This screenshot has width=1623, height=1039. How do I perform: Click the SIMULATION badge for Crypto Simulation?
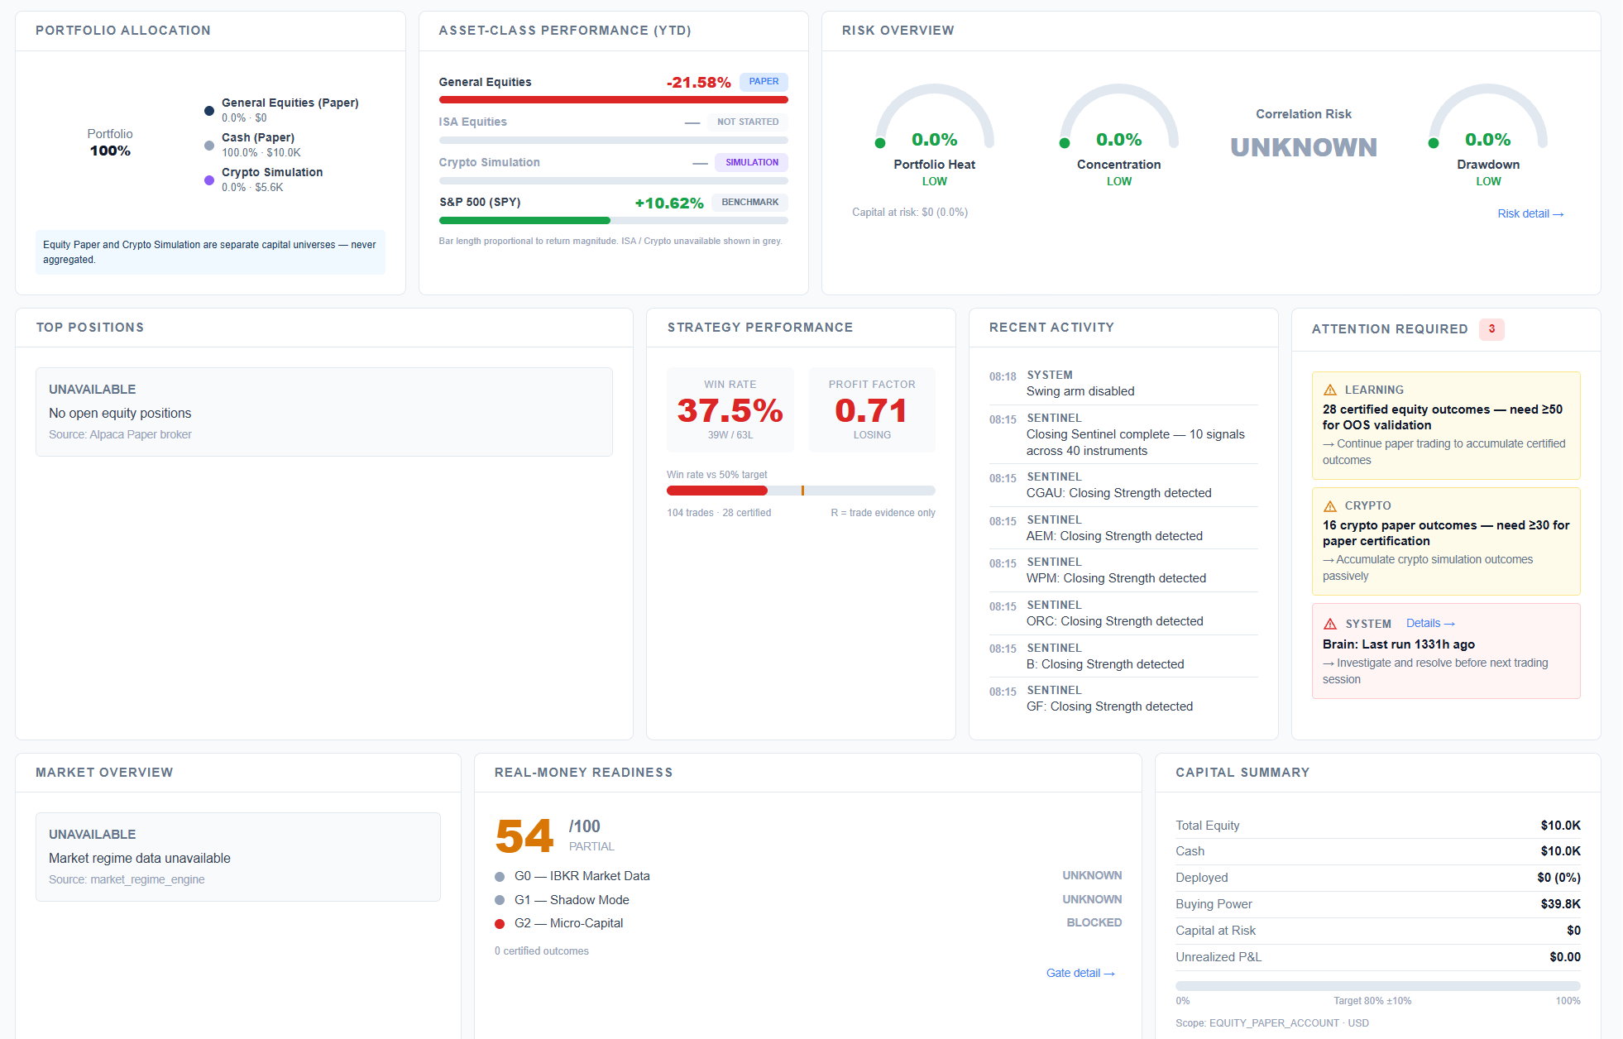pos(752,162)
